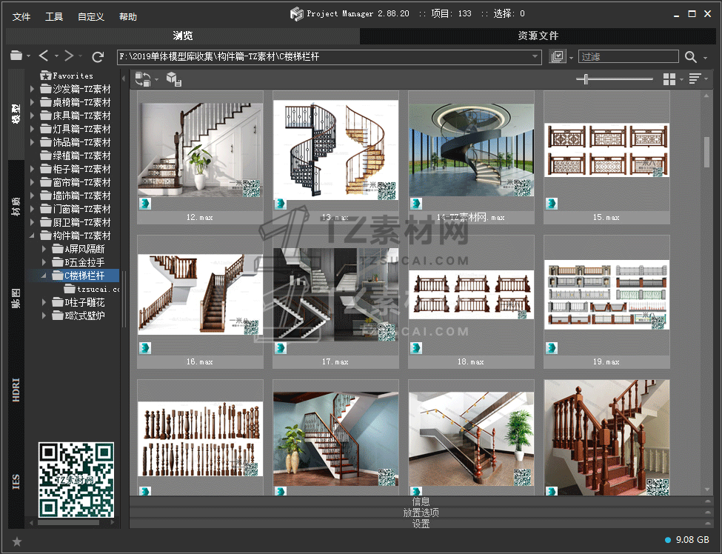This screenshot has width=722, height=554.
Task: Open the path address dropdown arrow
Action: click(535, 56)
